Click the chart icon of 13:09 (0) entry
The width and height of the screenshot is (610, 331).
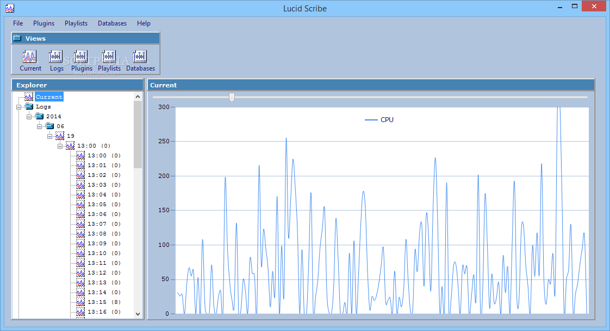pyautogui.click(x=80, y=243)
